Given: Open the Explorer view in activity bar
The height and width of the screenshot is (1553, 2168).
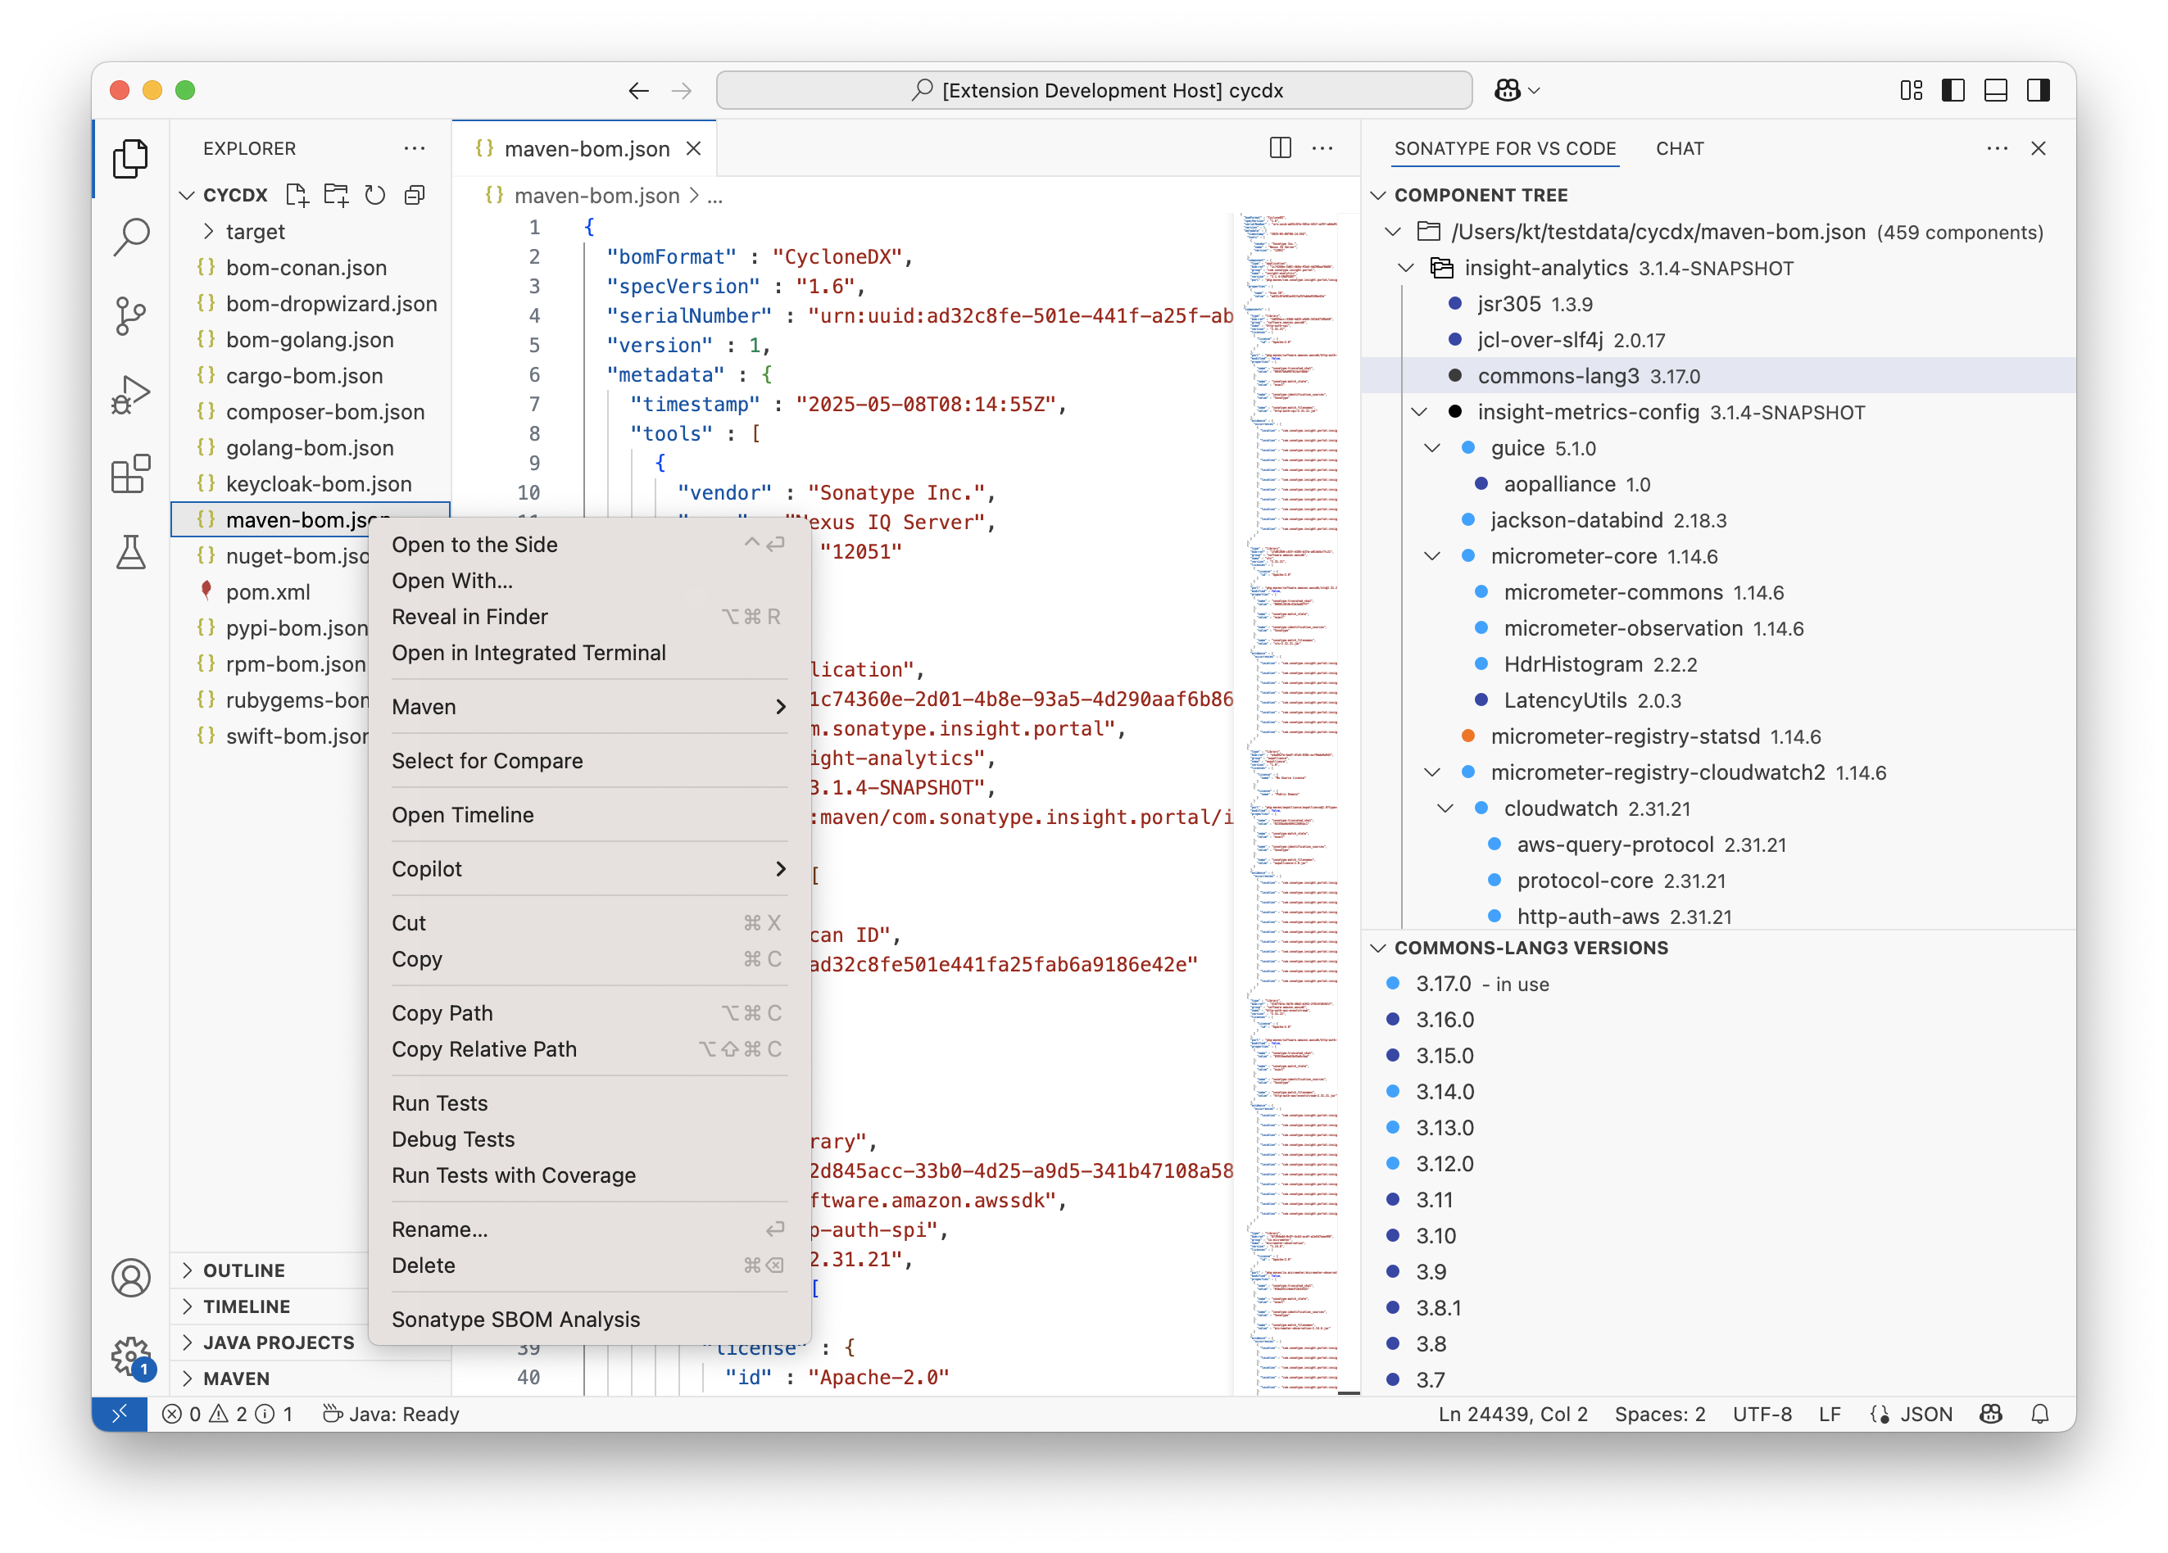Looking at the screenshot, I should pos(130,159).
